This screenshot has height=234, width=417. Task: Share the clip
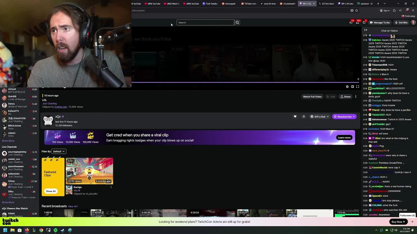click(345, 97)
